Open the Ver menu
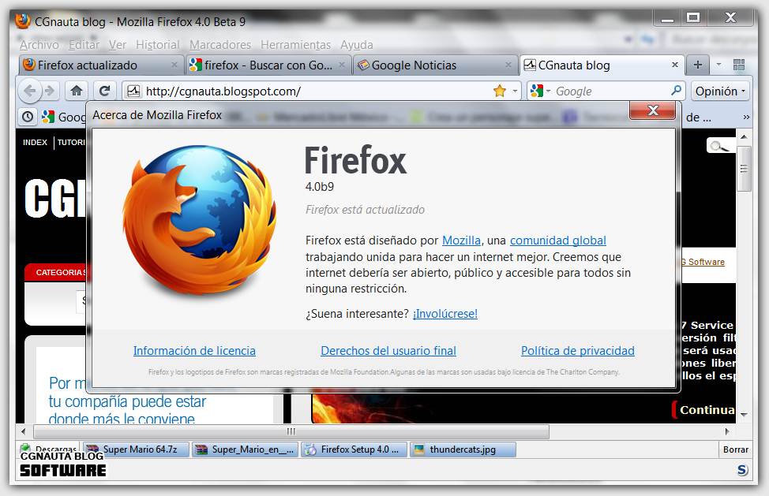Viewport: 769px width, 496px height. coord(118,45)
